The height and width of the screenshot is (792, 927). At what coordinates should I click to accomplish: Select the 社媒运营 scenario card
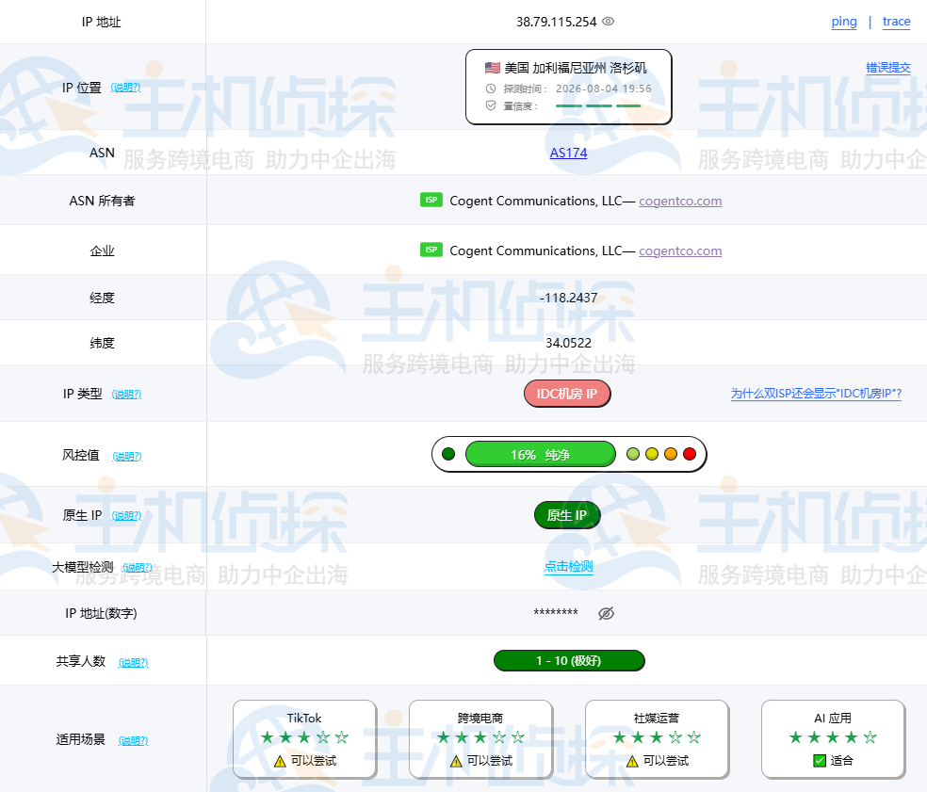[x=657, y=739]
